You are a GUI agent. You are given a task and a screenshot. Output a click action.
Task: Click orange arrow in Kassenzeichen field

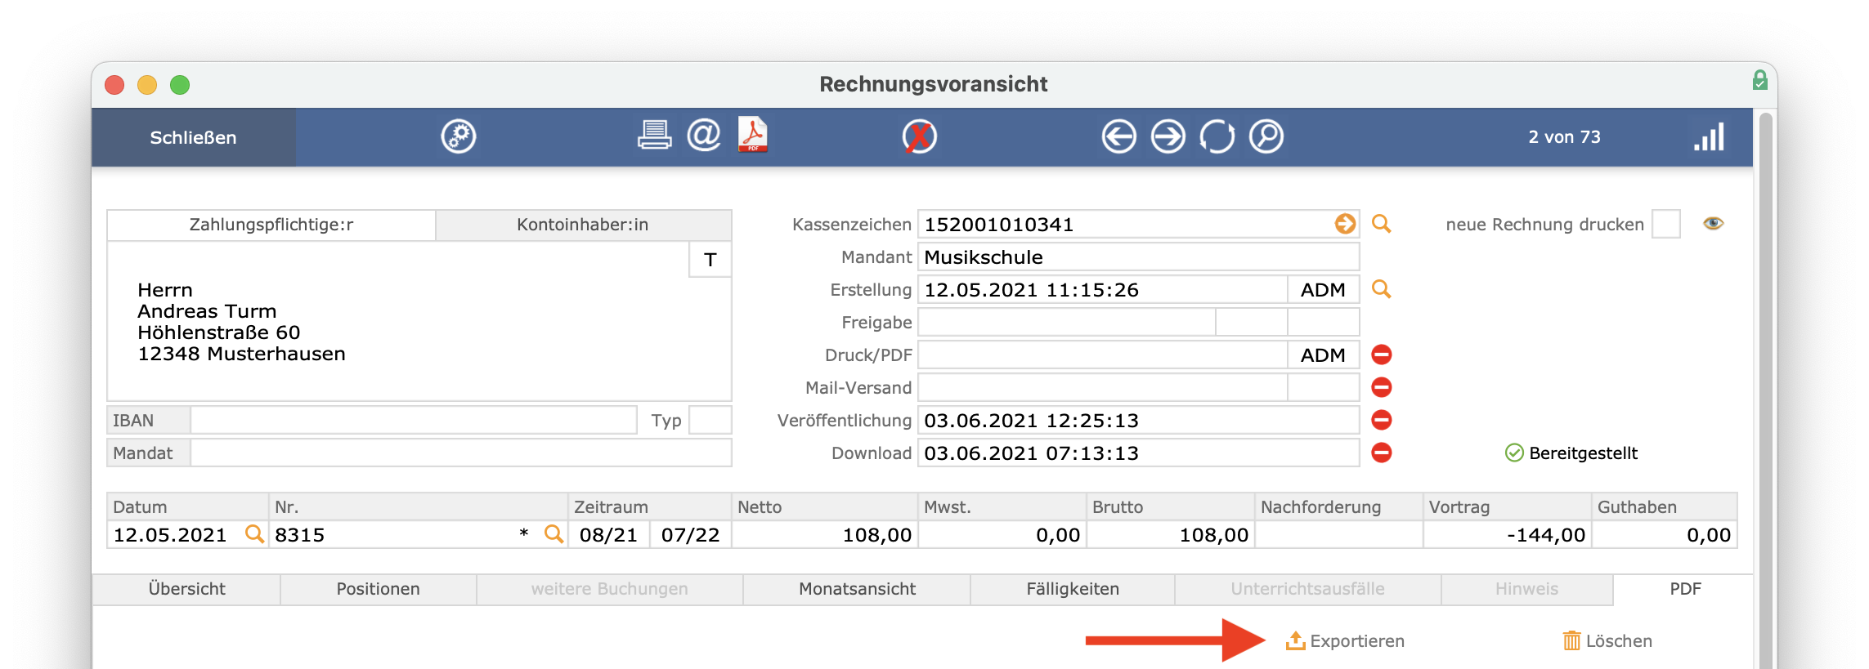pyautogui.click(x=1345, y=224)
